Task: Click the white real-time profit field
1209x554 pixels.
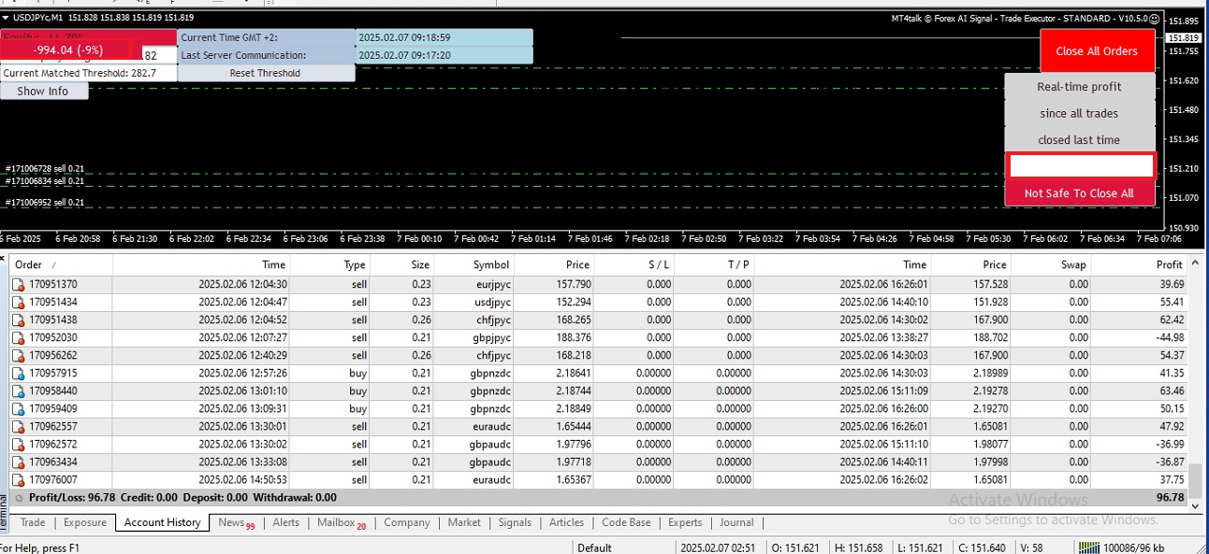Action: point(1081,165)
